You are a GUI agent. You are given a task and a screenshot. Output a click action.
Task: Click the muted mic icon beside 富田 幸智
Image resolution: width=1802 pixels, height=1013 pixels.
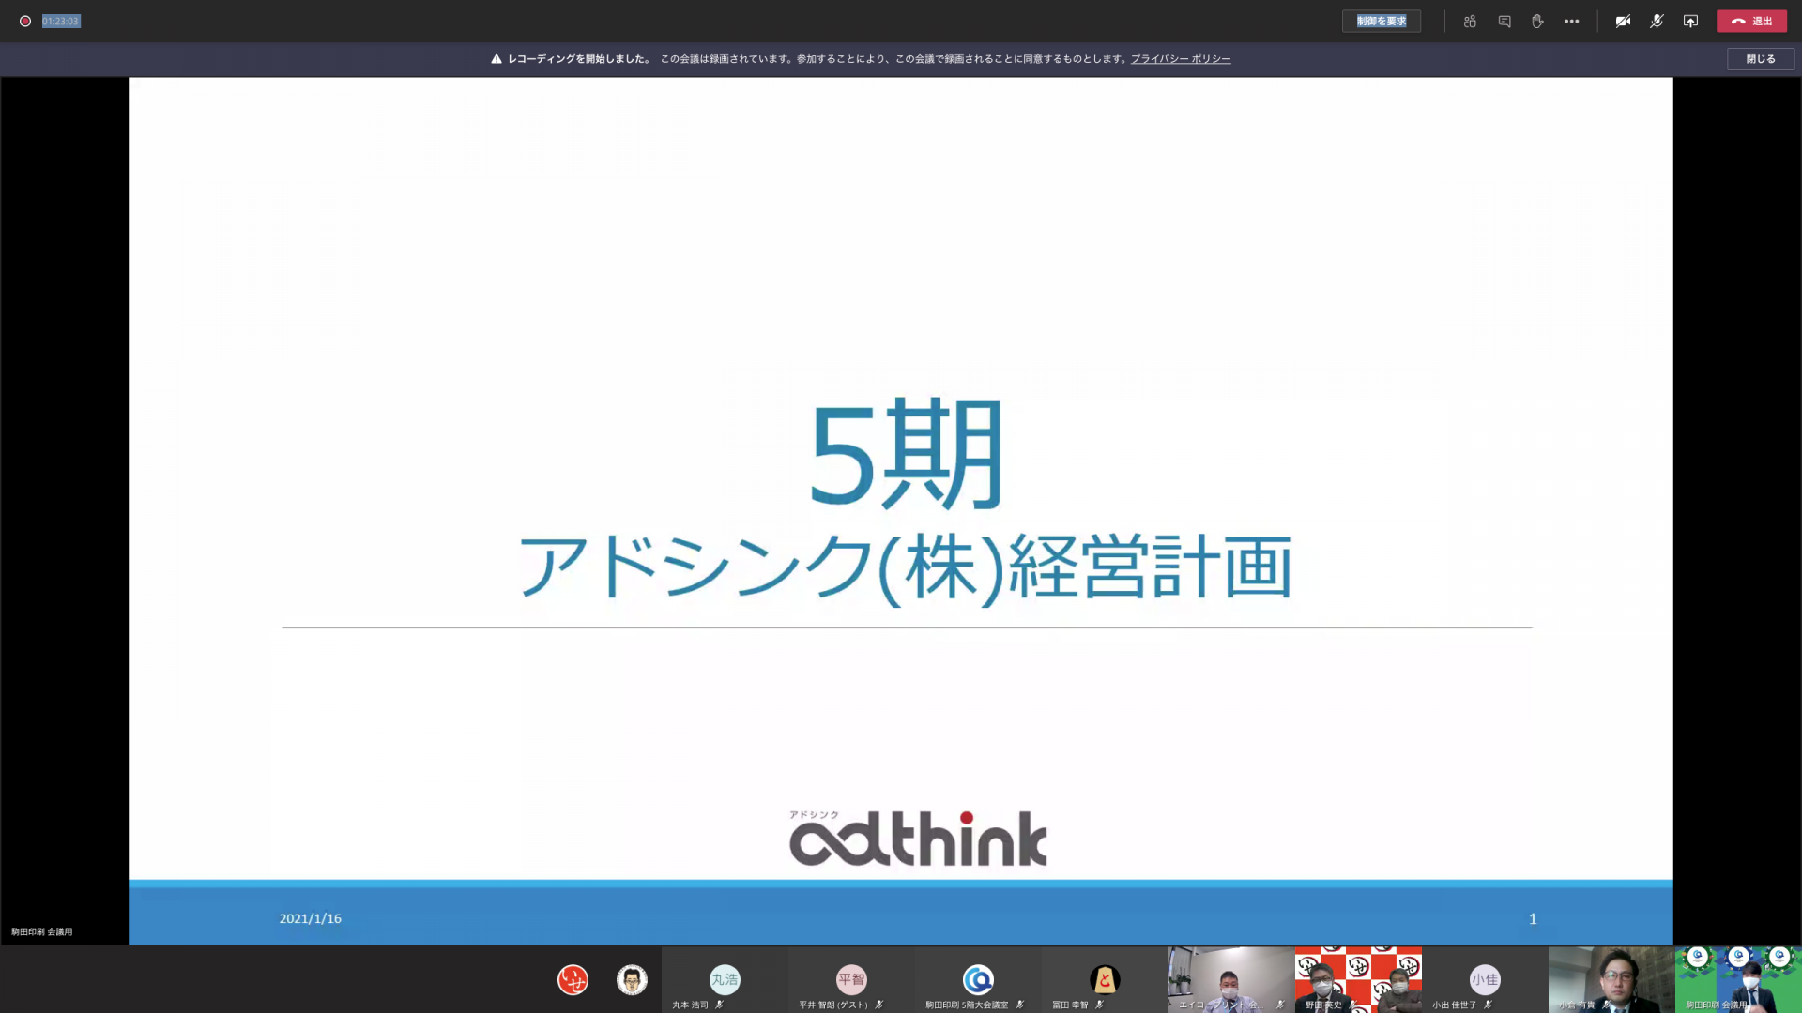point(1099,1005)
